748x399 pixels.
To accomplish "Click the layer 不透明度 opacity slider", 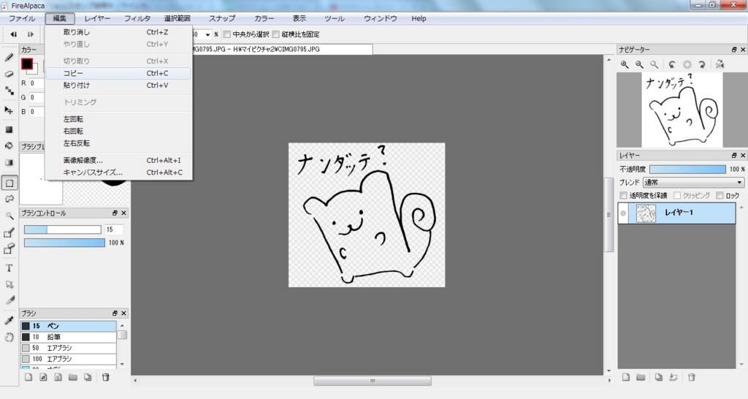I will coord(687,169).
